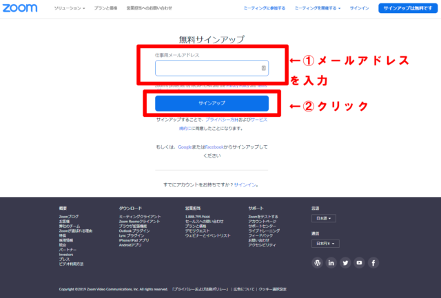Open Zoom Roomsクライアント download link
The width and height of the screenshot is (441, 298).
click(x=139, y=222)
